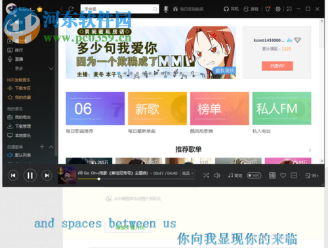Open 我的收藏 favorites in sidebar
Image resolution: width=328 pixels, height=248 pixels.
[x=19, y=97]
